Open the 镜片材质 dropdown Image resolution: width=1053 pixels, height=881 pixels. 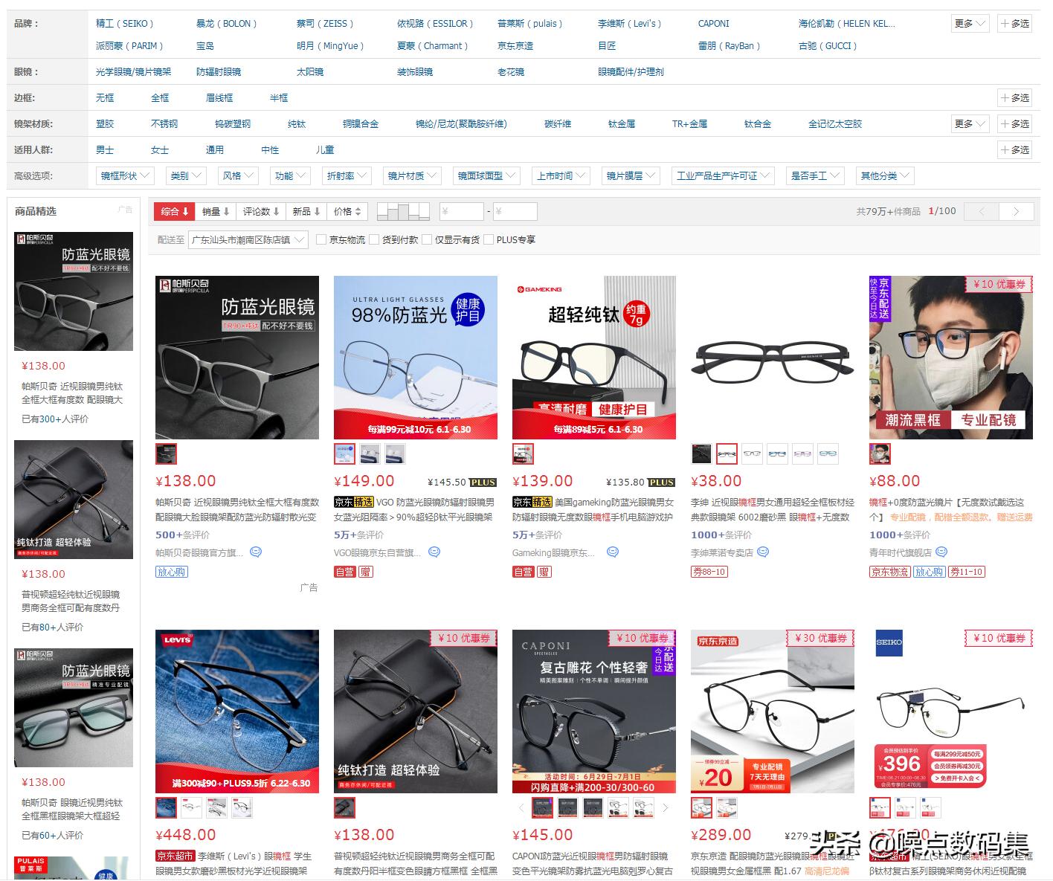point(412,176)
